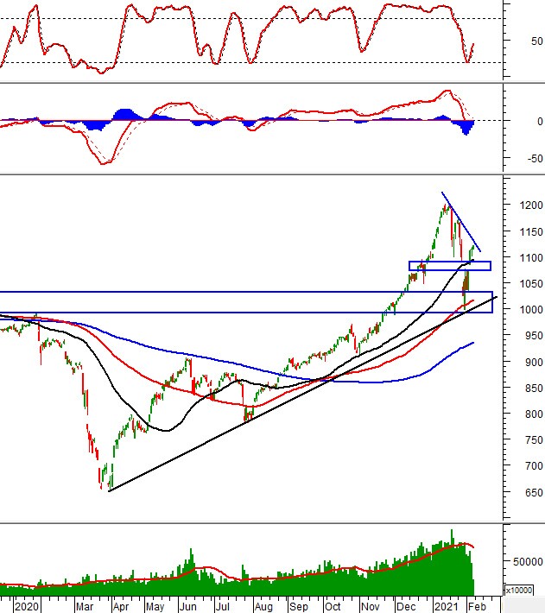Select the 2021 year label on time axis
This screenshot has height=613, width=545.
coord(446,607)
